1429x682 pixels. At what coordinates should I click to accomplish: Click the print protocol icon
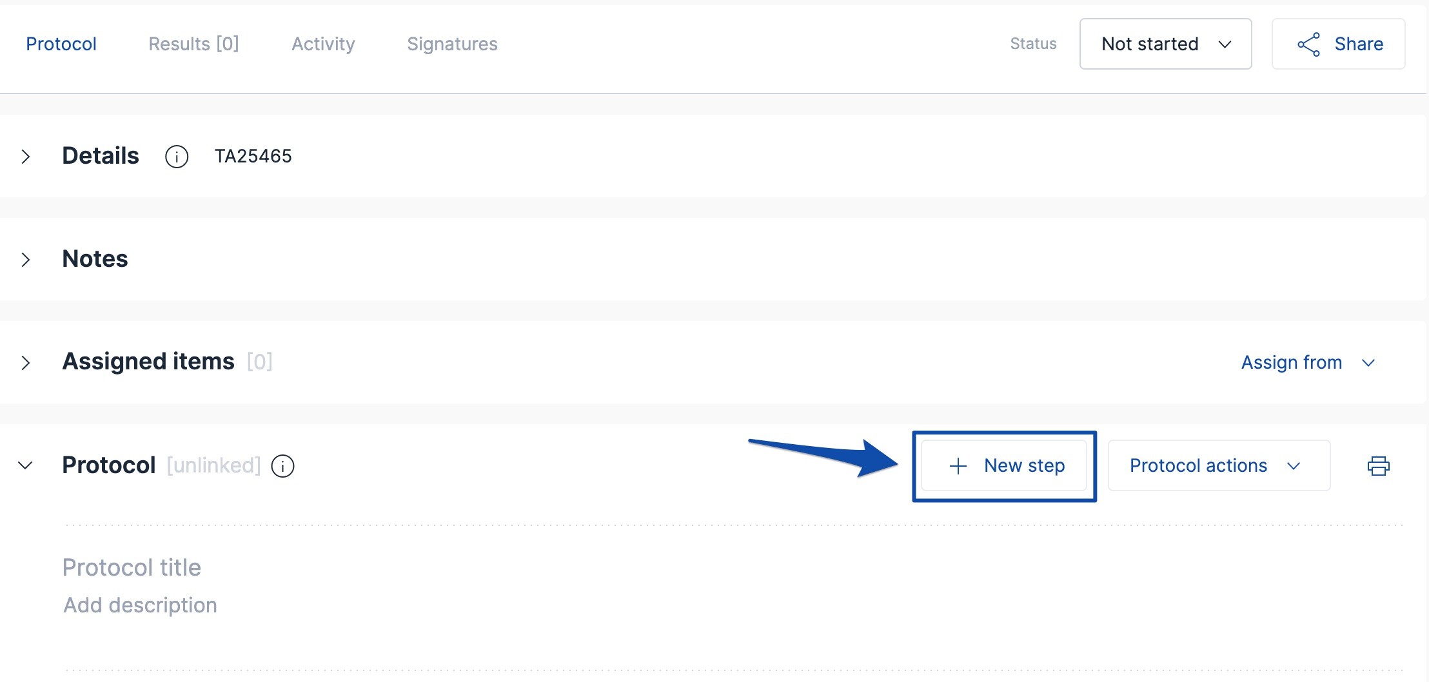click(1379, 465)
